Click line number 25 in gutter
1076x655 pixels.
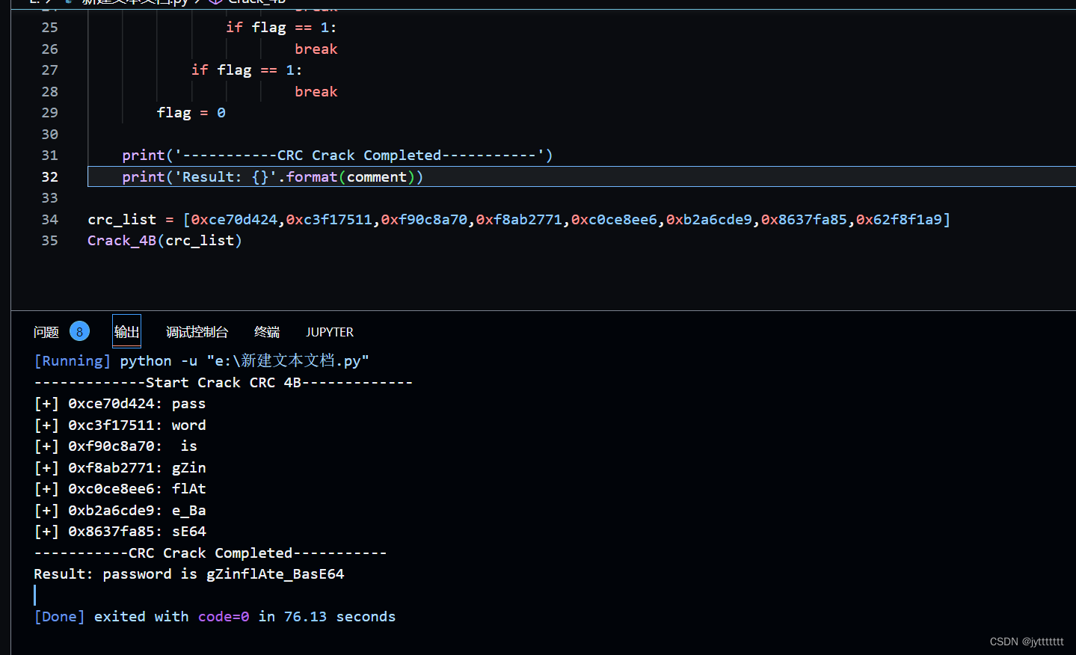click(49, 28)
